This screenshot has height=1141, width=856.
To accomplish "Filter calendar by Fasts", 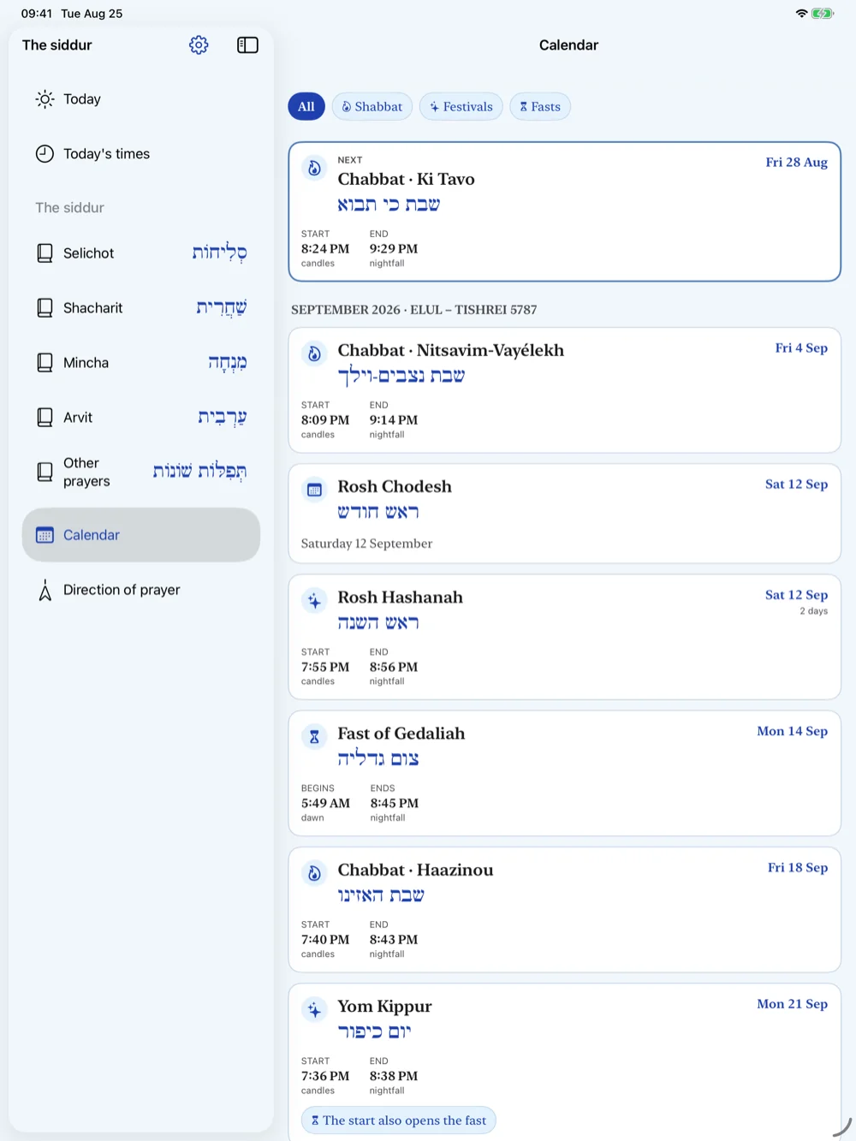I will (x=540, y=107).
